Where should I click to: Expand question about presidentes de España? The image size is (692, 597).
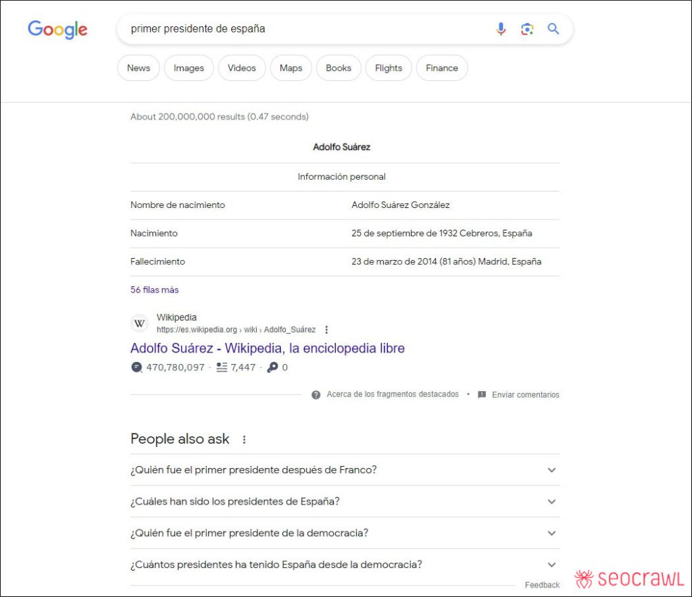click(x=551, y=502)
